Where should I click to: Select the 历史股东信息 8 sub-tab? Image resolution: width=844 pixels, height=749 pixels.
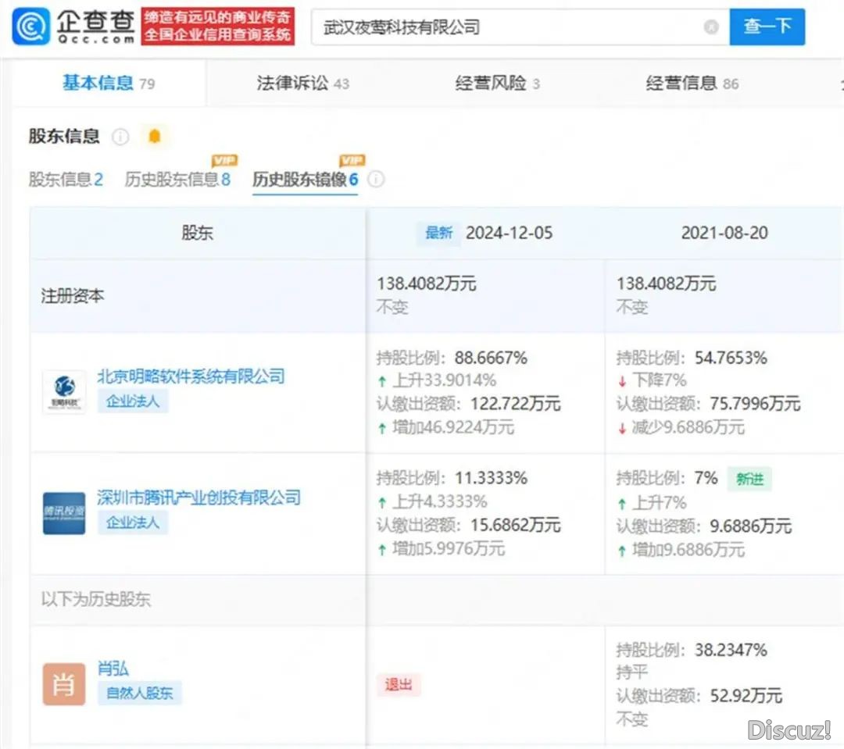point(177,179)
